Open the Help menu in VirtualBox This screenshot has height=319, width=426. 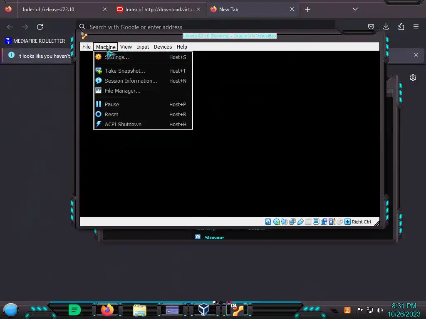pos(182,47)
